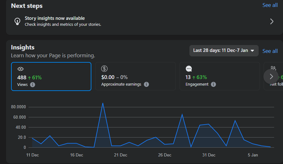Click the chat bubble Engagement icon
The image size is (283, 164).
point(189,69)
